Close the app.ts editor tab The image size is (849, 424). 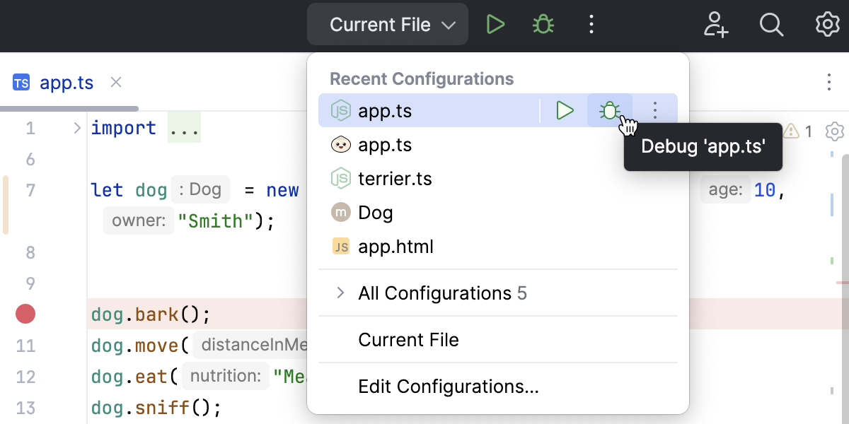tap(115, 83)
